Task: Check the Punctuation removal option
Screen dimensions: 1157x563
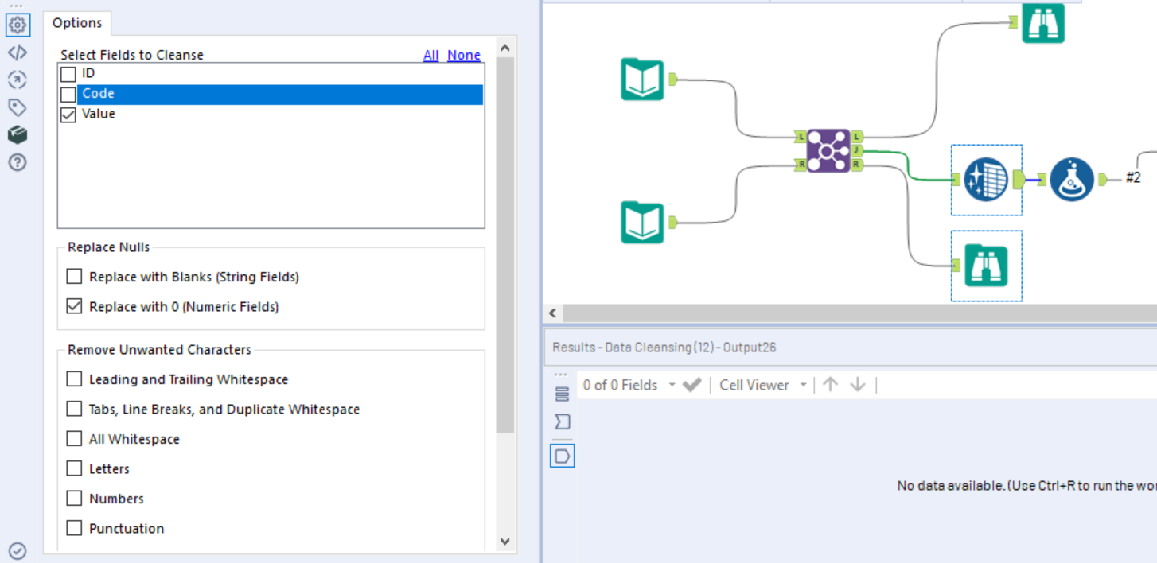Action: (74, 527)
